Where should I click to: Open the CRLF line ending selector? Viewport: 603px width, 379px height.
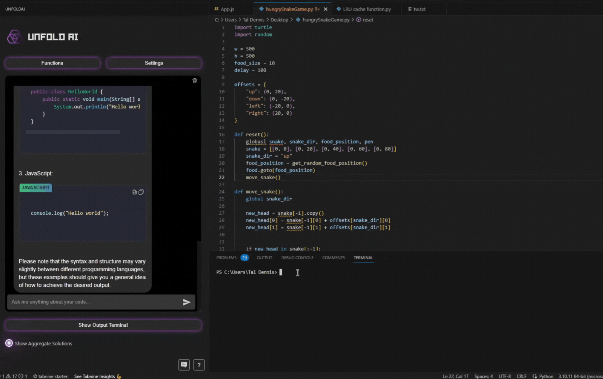521,376
